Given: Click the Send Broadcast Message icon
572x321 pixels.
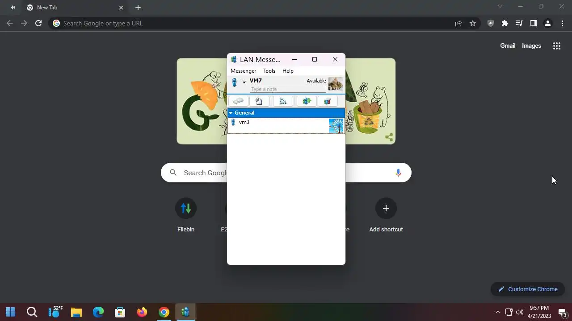Looking at the screenshot, I should (283, 101).
